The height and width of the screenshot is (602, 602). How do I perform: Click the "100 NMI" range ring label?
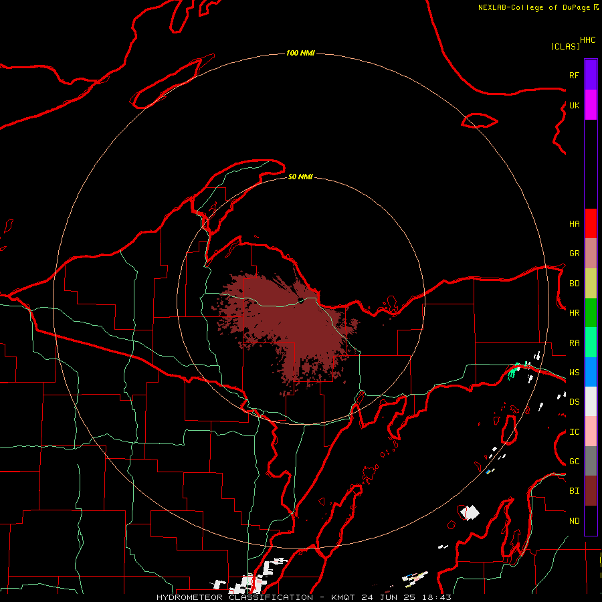[x=300, y=53]
